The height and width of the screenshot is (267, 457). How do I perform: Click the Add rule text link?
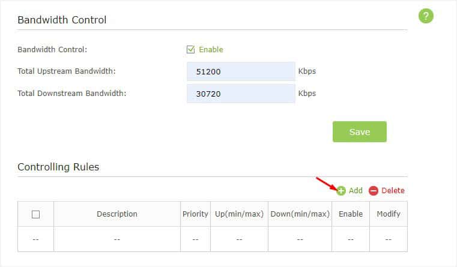click(x=356, y=190)
